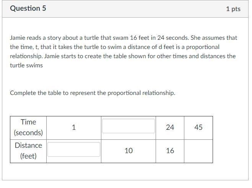Click the 45 seconds table cell
Screen dimensions: 252x188
[198, 128]
